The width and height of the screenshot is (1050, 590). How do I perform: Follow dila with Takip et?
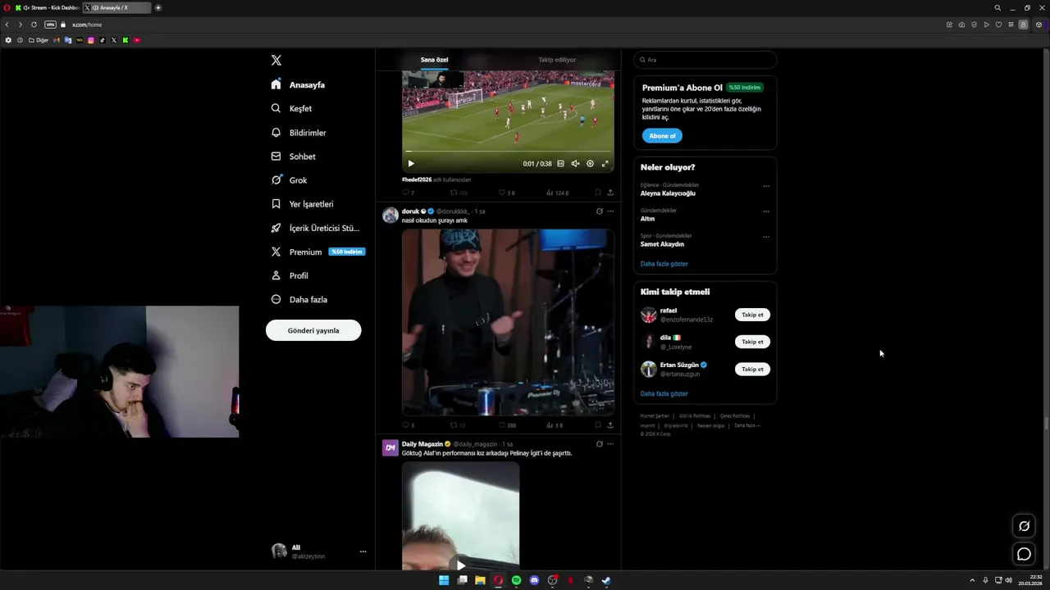click(x=752, y=342)
